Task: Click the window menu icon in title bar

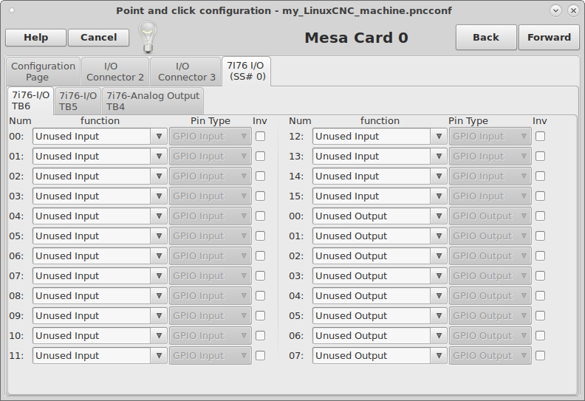Action: point(11,10)
